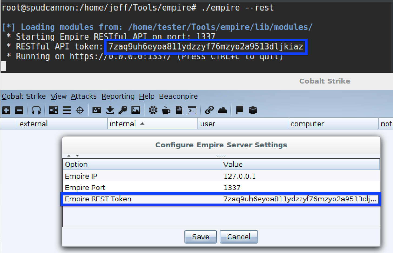Switch to the pivot graph view icon

click(54, 110)
